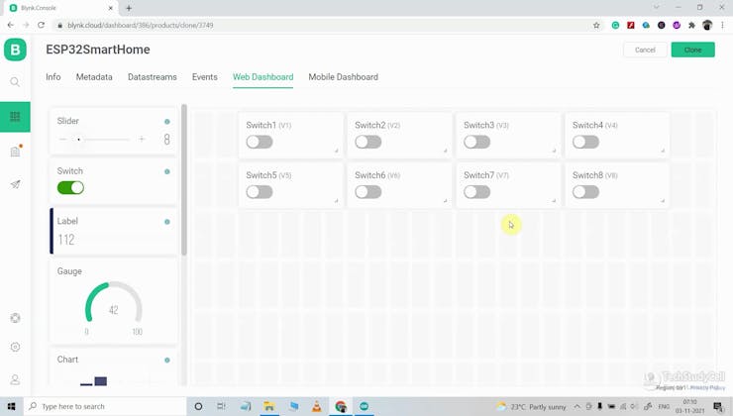Click the ESP32SmartHome title text

(x=98, y=50)
